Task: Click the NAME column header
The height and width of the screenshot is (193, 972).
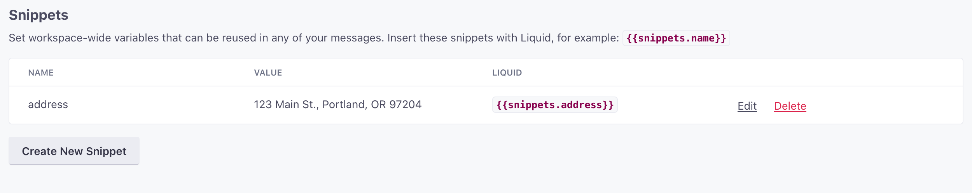Action: pos(41,73)
